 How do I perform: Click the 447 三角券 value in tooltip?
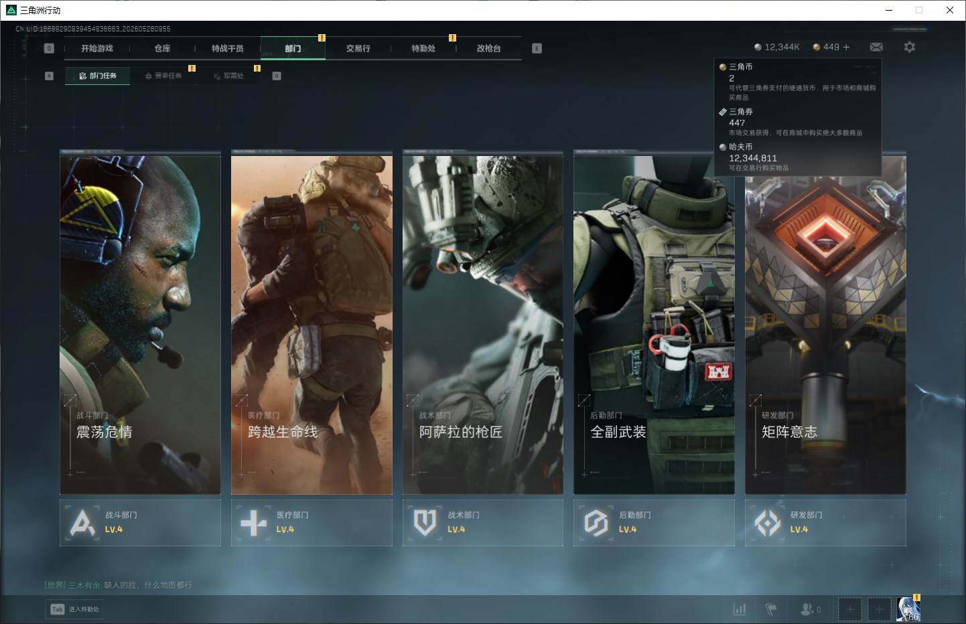click(x=737, y=123)
